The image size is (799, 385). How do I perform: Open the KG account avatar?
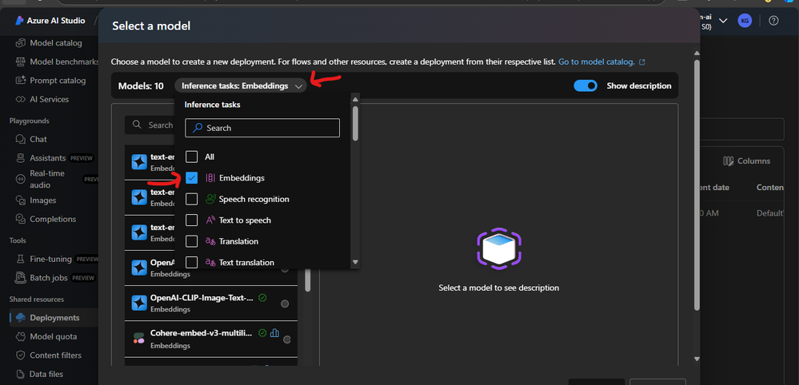[x=745, y=21]
